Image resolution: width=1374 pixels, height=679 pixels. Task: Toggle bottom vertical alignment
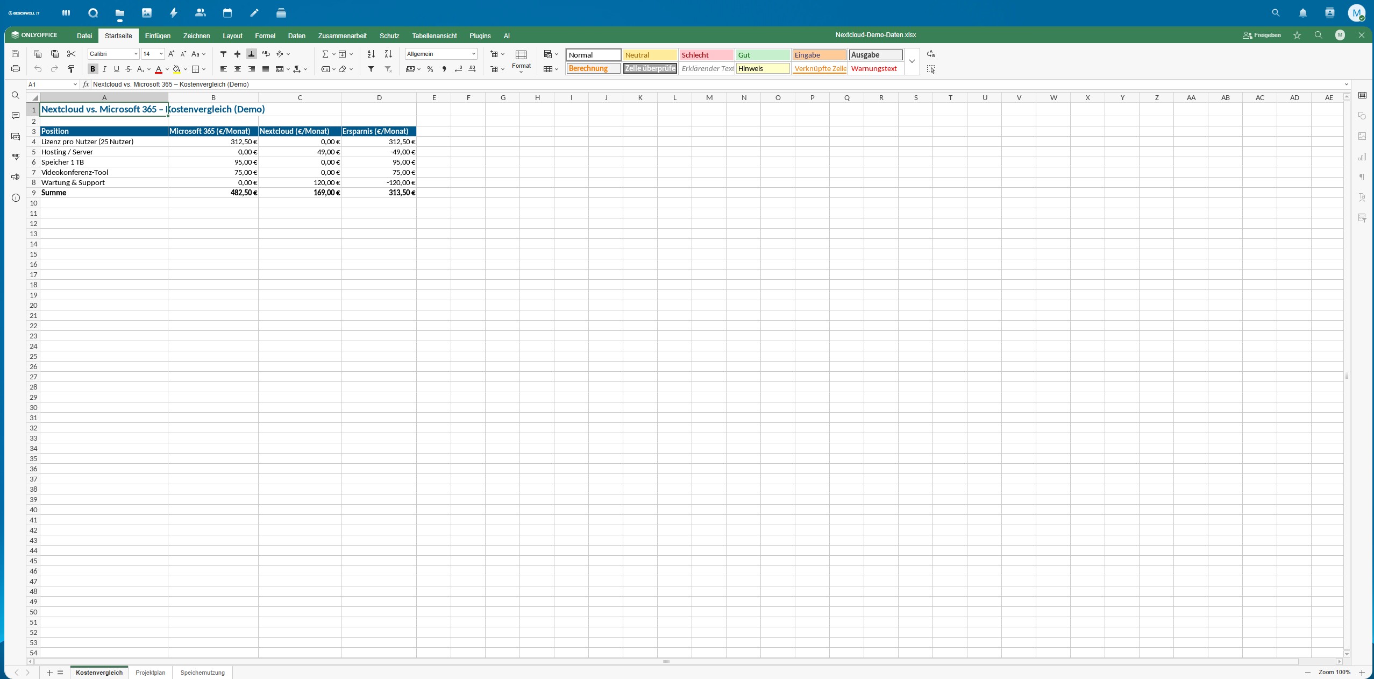pyautogui.click(x=252, y=54)
